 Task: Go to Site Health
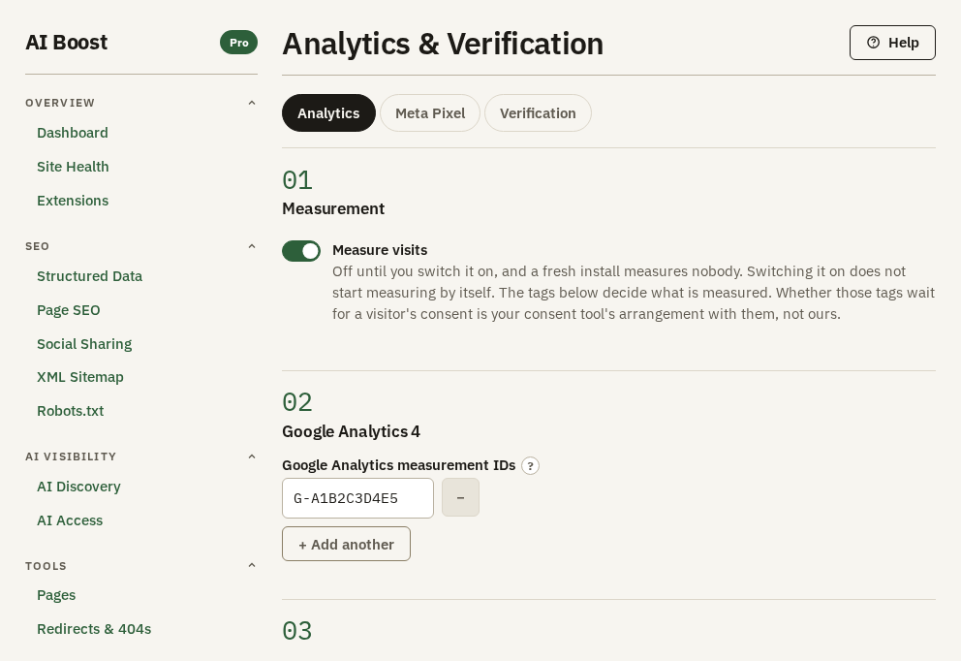point(73,167)
